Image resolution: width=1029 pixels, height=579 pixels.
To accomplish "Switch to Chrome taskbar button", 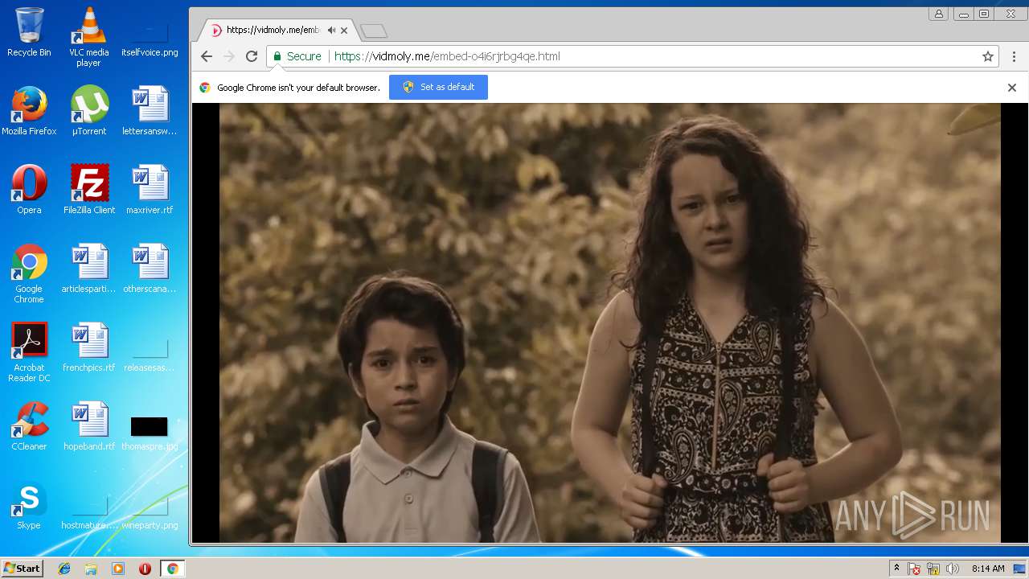I will coord(172,569).
